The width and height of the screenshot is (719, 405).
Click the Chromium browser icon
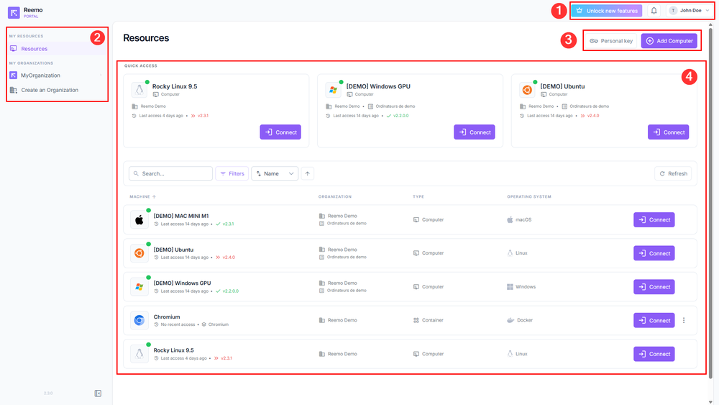(x=139, y=320)
